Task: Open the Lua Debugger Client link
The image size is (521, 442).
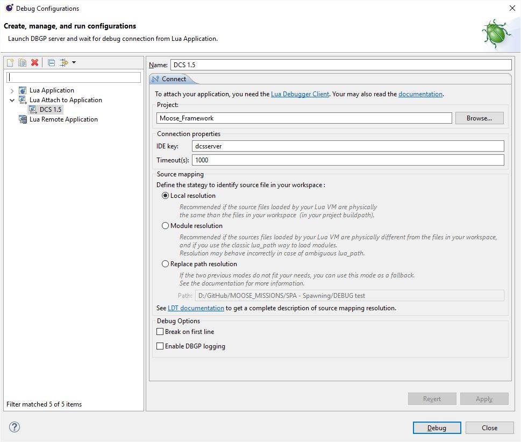Action: click(299, 94)
